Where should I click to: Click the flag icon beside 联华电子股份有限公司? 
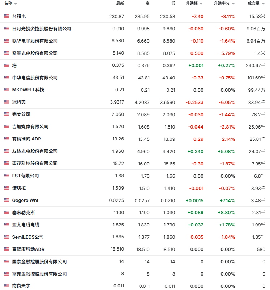click(x=7, y=41)
